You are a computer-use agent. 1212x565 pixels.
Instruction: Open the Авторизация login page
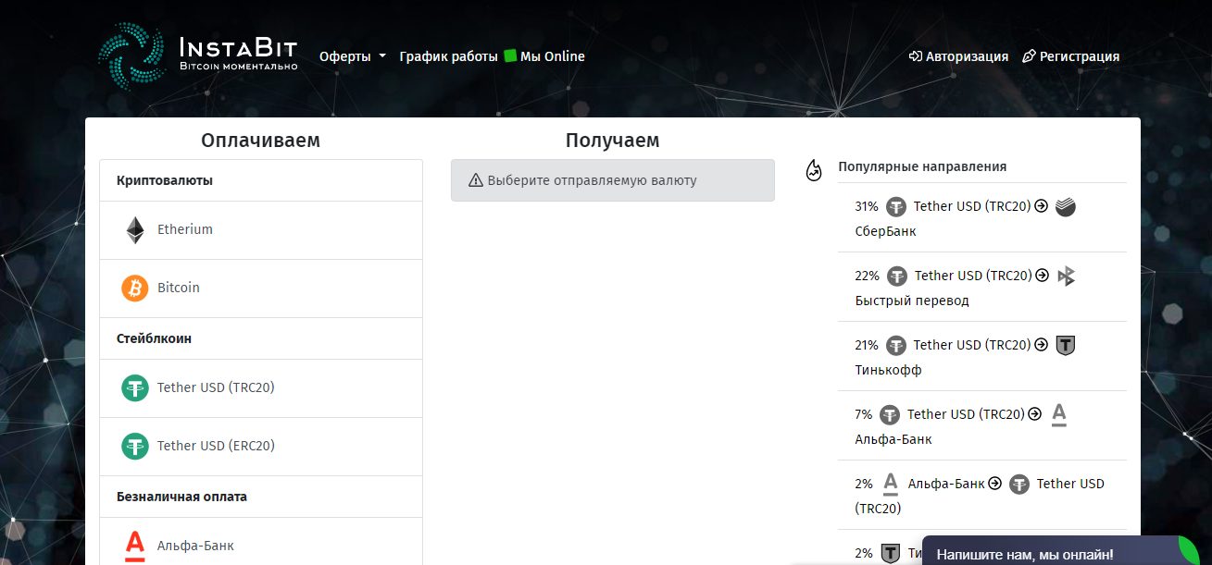pos(959,56)
